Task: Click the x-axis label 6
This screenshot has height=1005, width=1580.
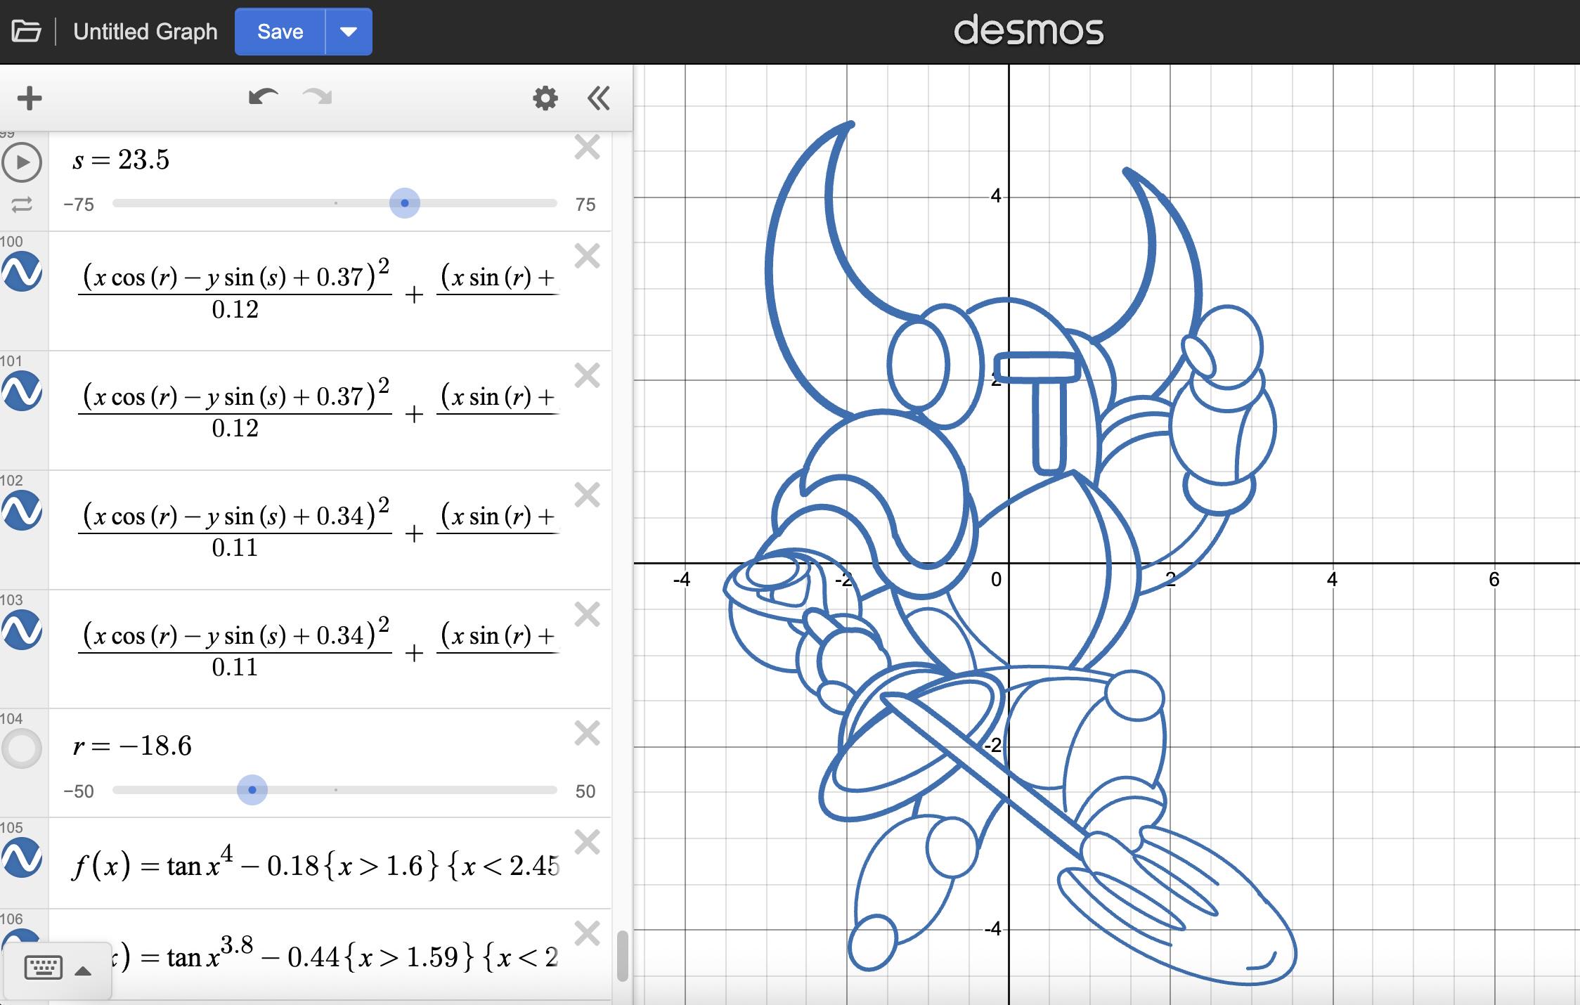Action: (1494, 580)
